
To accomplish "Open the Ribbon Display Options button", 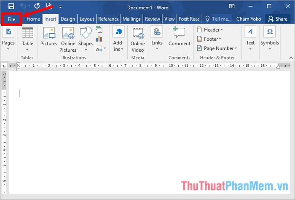I will [232, 6].
